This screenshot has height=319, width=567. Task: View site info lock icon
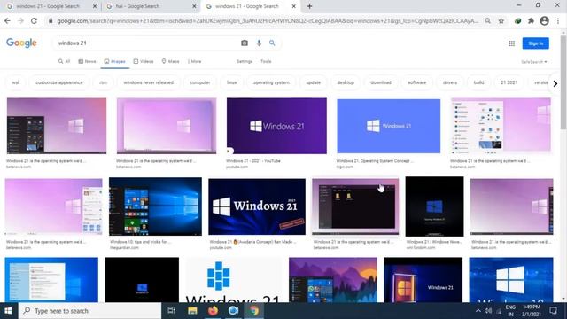click(50, 21)
